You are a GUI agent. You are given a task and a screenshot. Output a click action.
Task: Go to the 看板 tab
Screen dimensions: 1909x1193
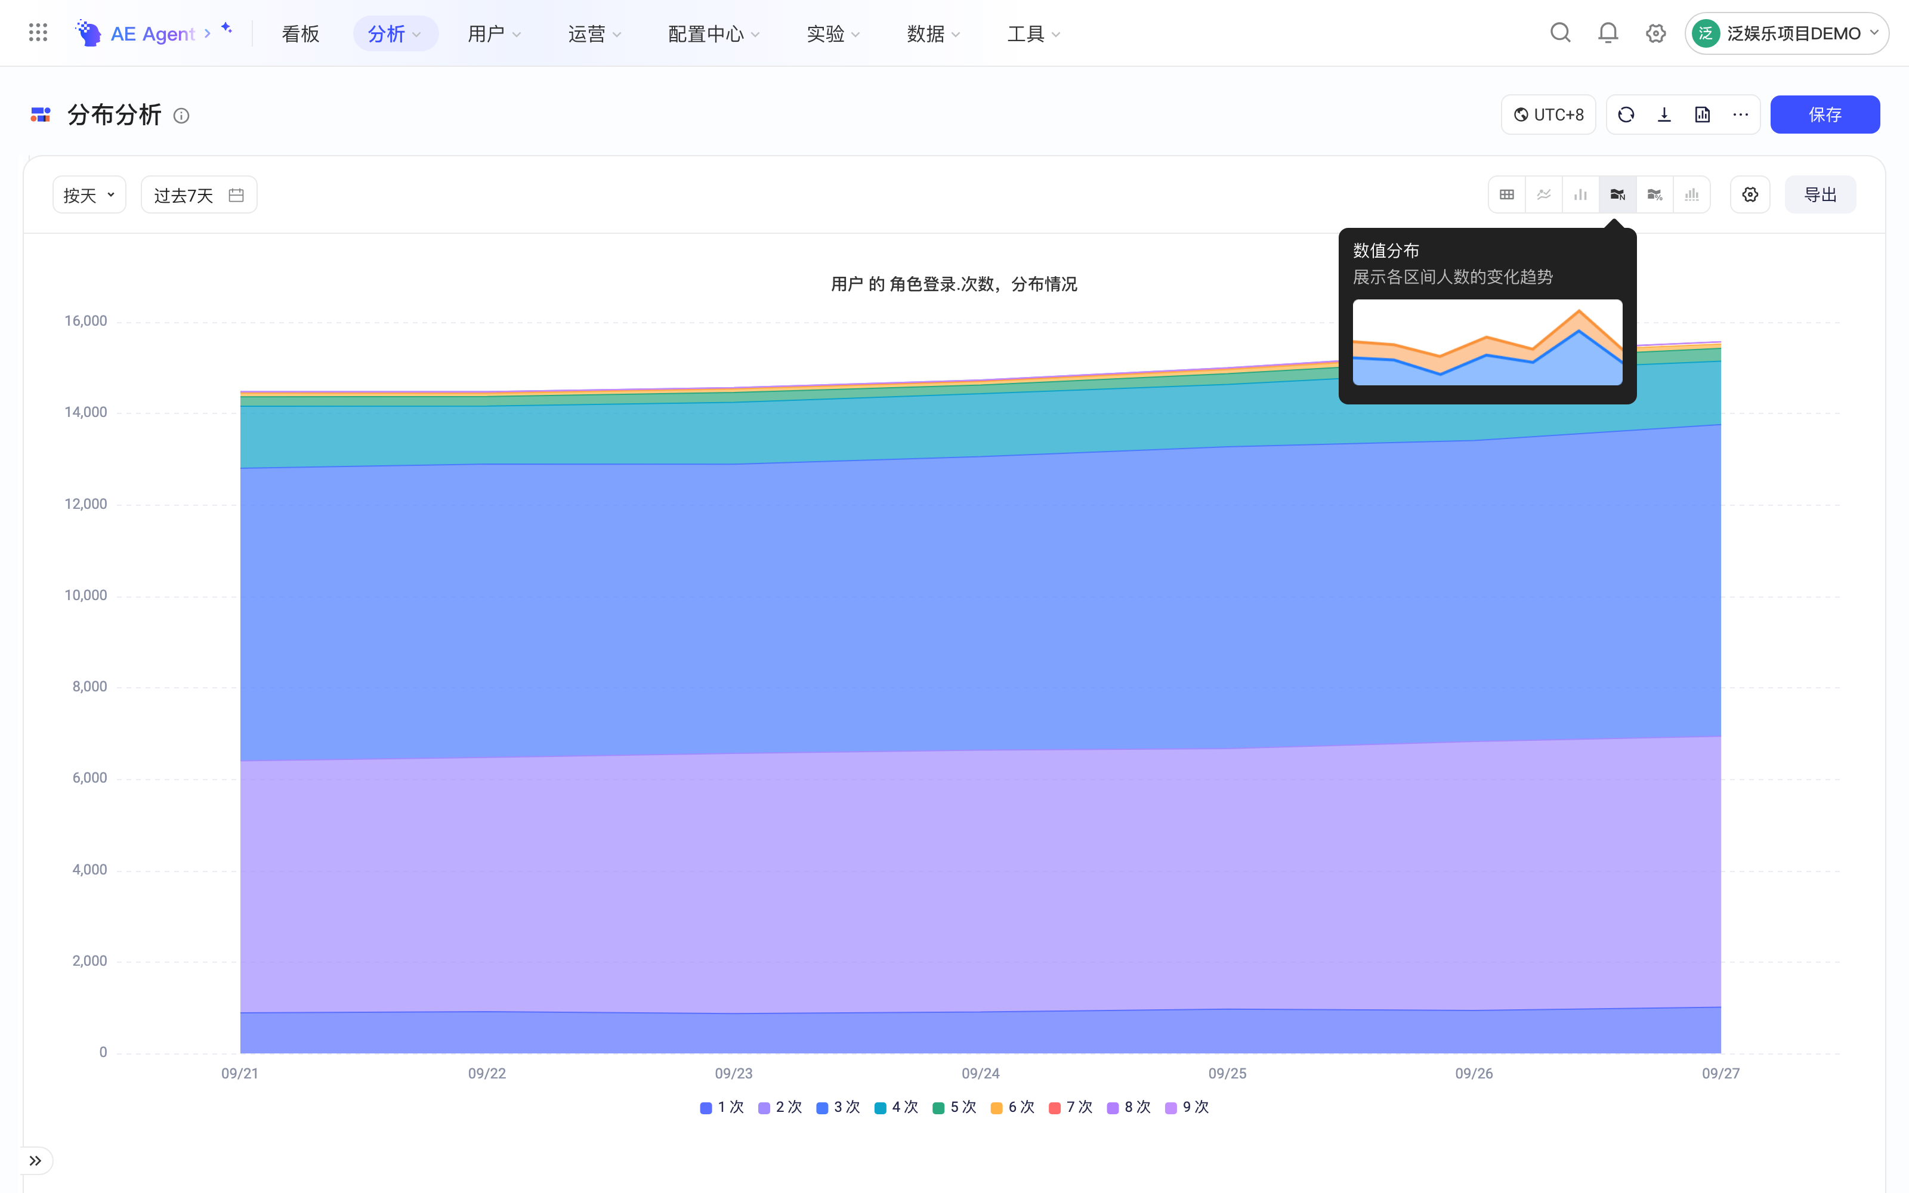pyautogui.click(x=301, y=33)
